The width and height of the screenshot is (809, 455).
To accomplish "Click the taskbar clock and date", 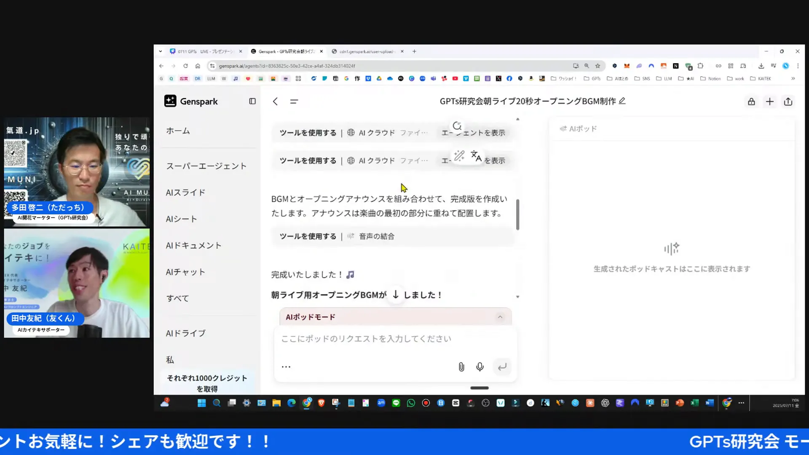I will click(x=786, y=403).
